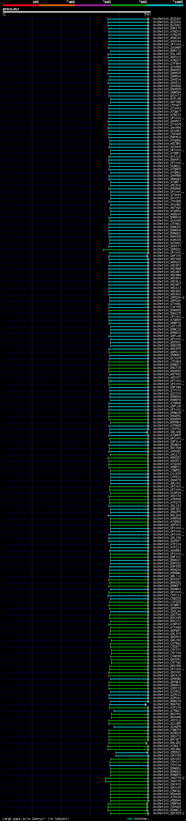Select the label UniRef100_Q7Y073

[x=167, y=391]
